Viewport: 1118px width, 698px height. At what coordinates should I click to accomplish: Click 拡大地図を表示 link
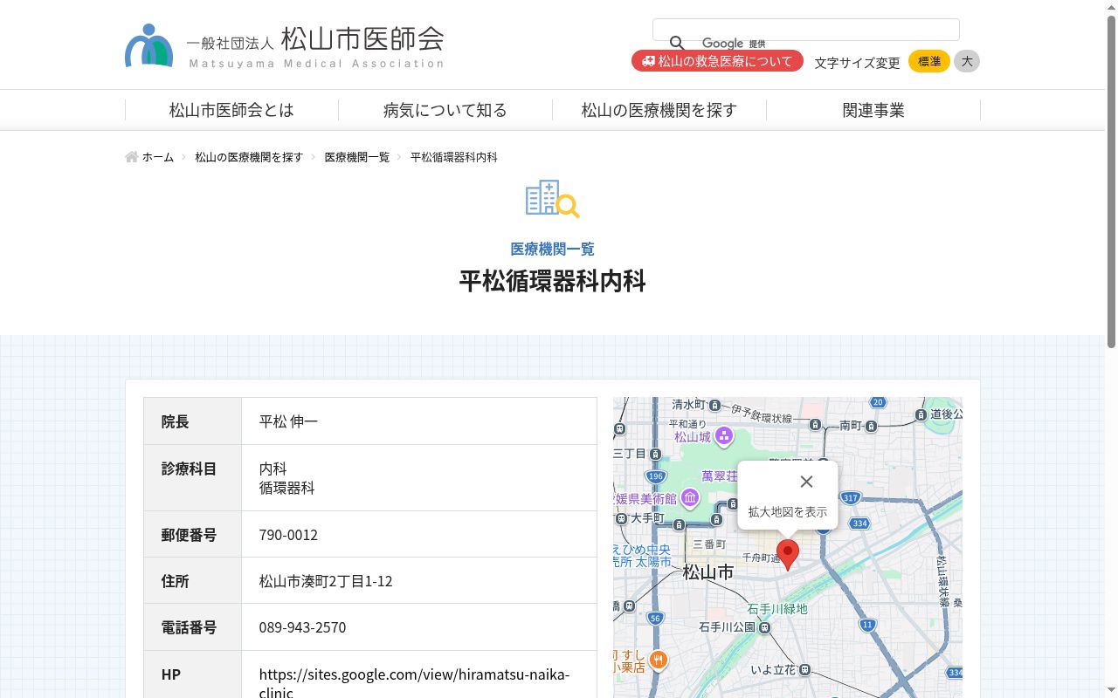tap(787, 512)
